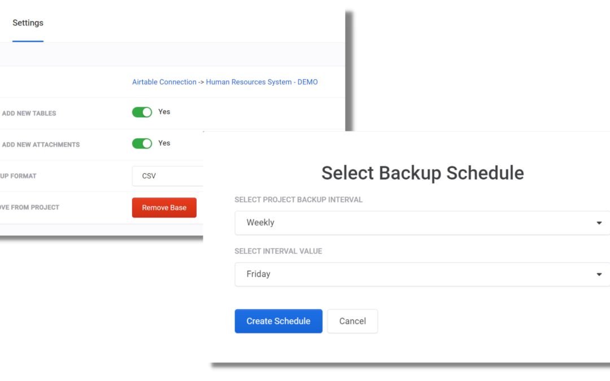Image resolution: width=610 pixels, height=381 pixels.
Task: Select the Weekly interval field
Action: 395,222
